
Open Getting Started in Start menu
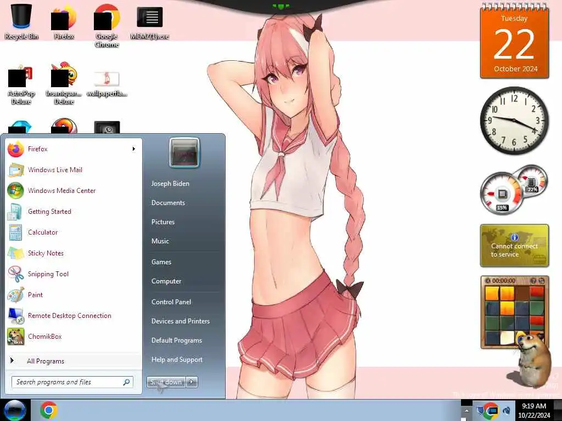tap(74, 211)
